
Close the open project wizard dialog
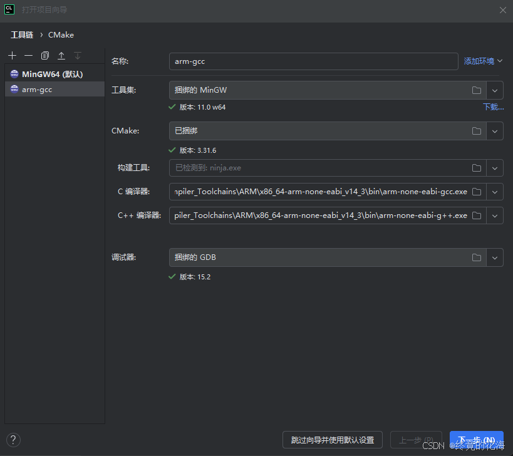(x=503, y=10)
